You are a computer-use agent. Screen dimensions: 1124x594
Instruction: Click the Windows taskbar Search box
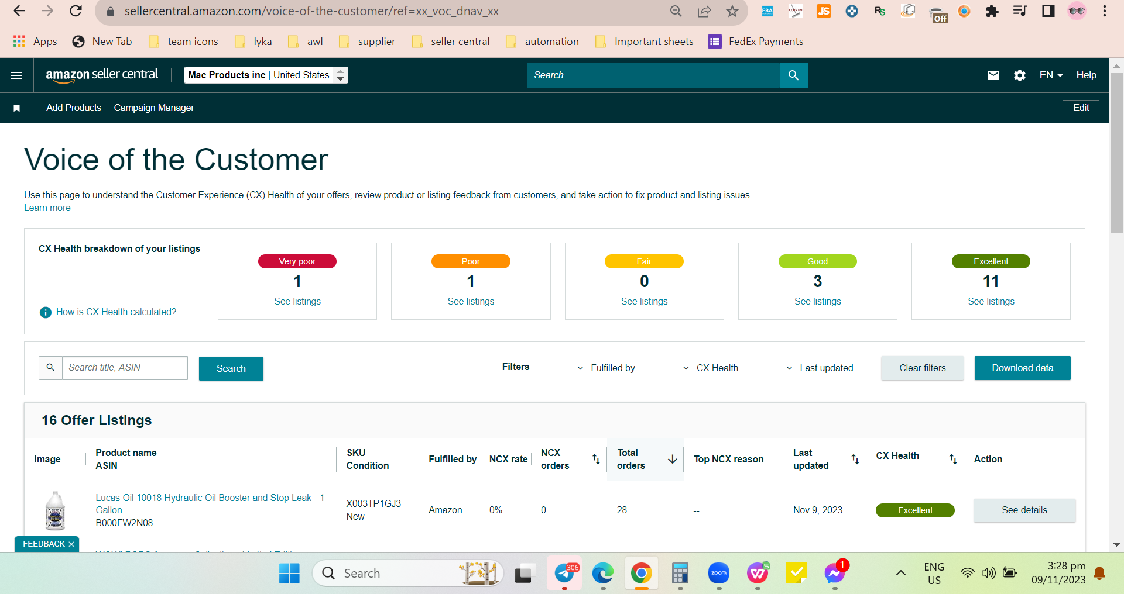point(408,574)
